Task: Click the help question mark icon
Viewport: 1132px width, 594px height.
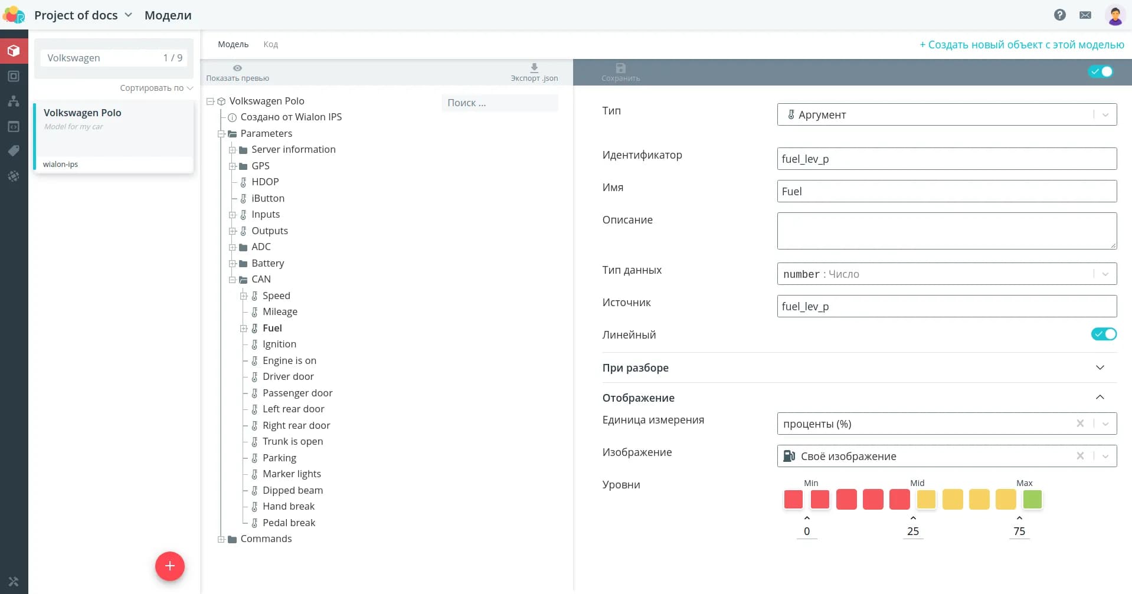Action: click(1059, 15)
